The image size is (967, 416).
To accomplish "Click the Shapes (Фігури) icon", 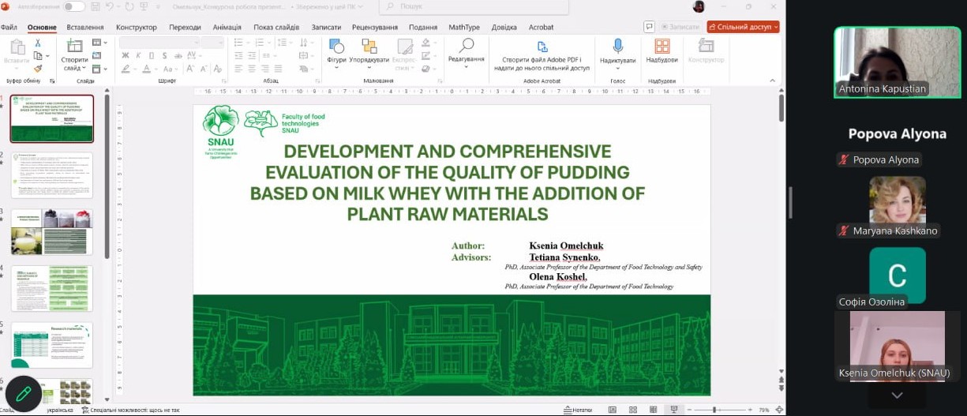I will click(x=336, y=47).
